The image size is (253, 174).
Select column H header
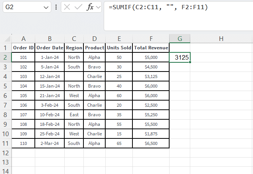(221, 39)
